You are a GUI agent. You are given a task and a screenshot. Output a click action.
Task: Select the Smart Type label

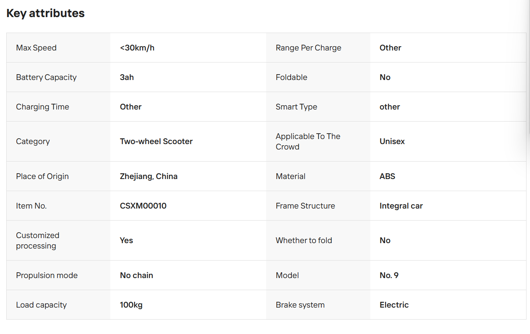[296, 107]
